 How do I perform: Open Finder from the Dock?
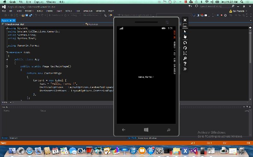coord(12,151)
